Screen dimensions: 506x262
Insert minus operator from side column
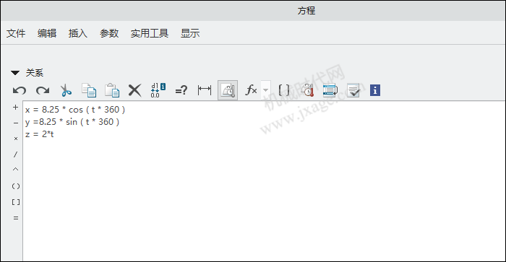coord(15,123)
